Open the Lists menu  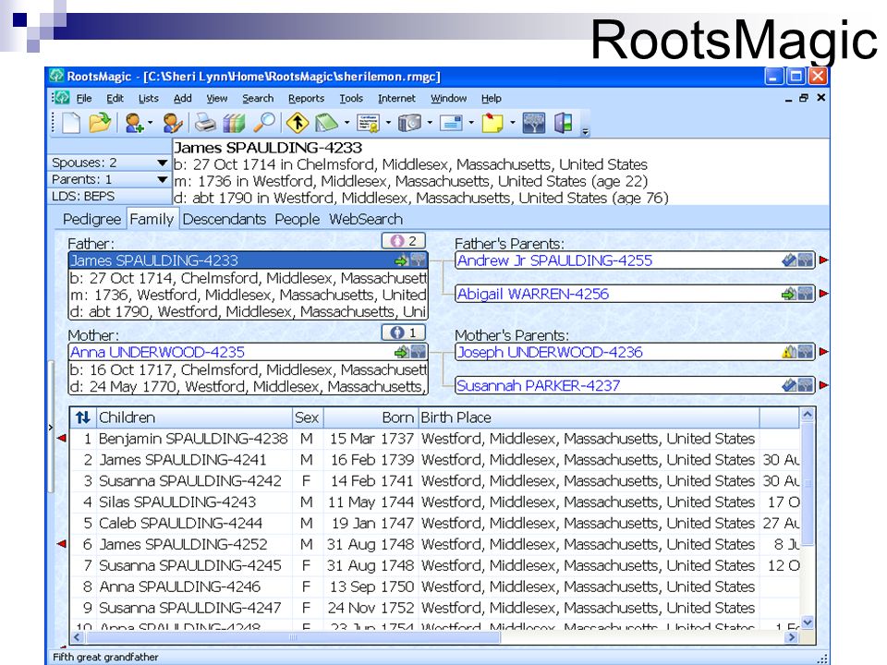(148, 99)
